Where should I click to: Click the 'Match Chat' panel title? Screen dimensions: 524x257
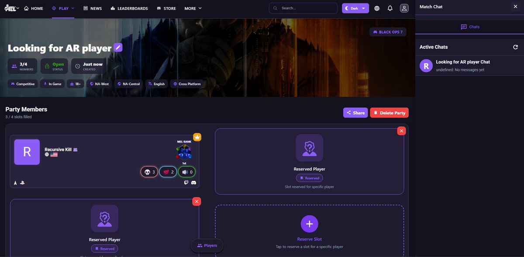(x=431, y=7)
